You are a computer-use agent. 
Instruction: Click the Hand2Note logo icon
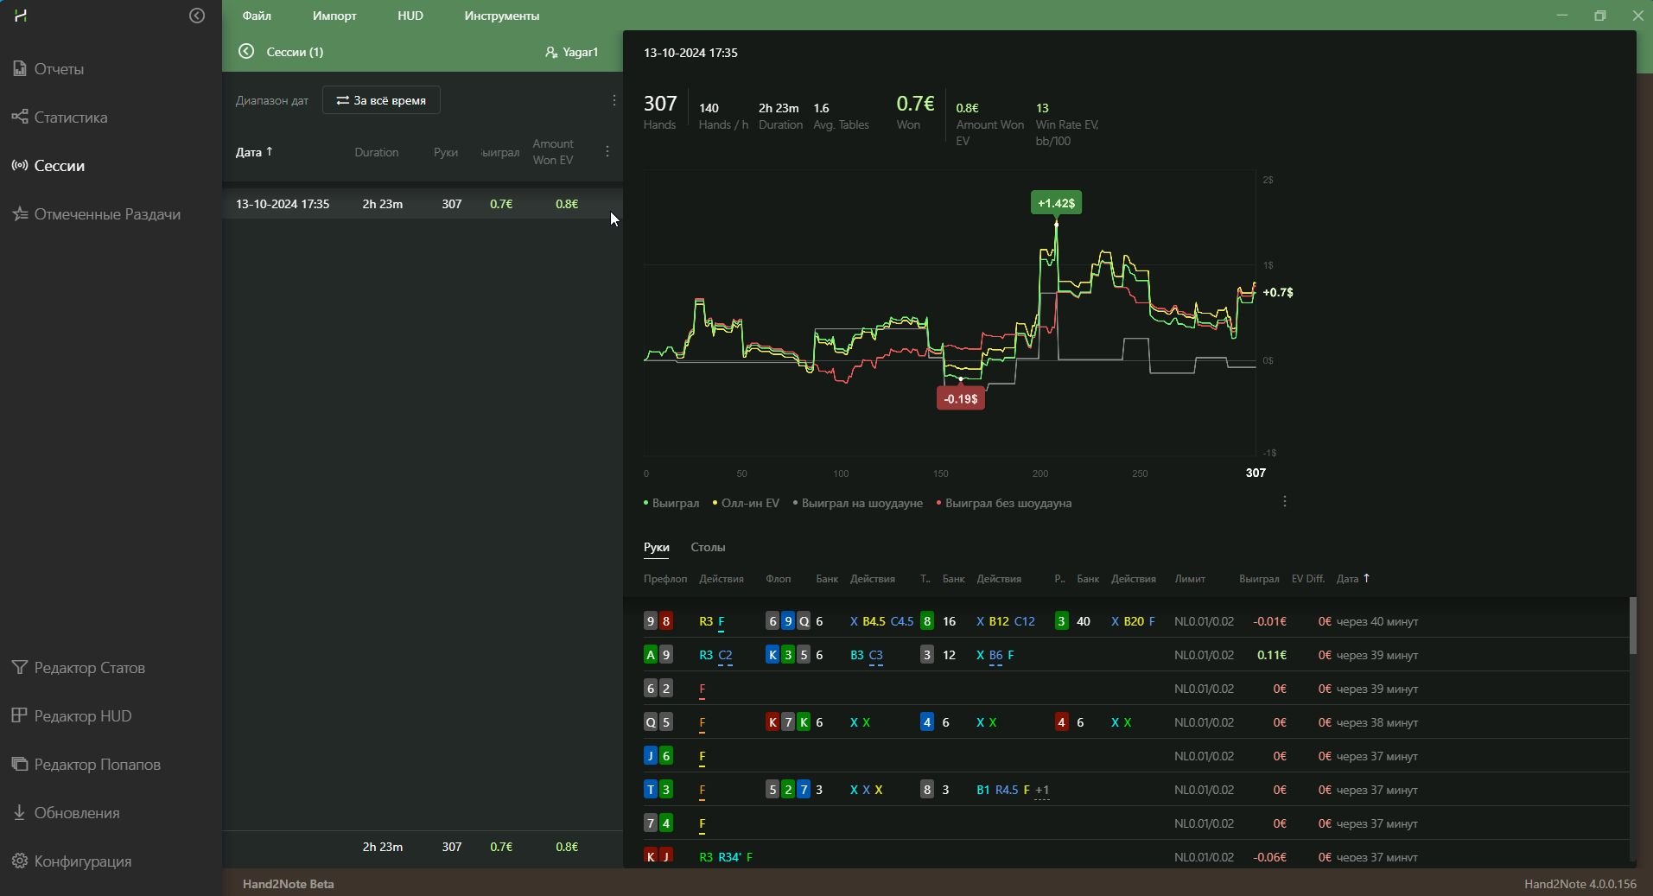tap(22, 16)
